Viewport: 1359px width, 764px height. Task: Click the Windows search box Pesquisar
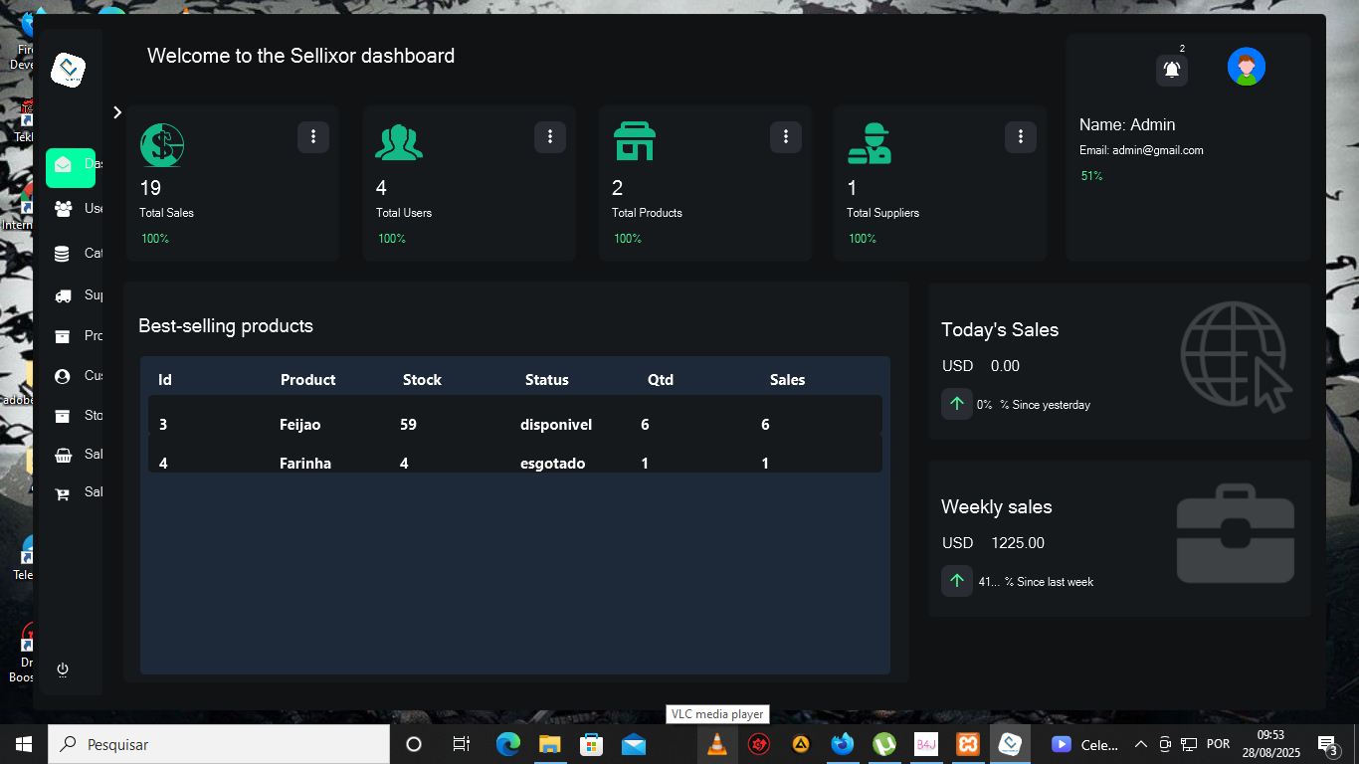[219, 744]
